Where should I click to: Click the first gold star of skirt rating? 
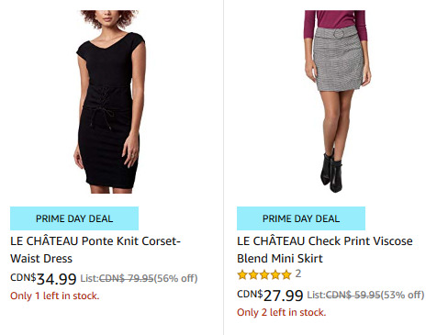coord(242,274)
